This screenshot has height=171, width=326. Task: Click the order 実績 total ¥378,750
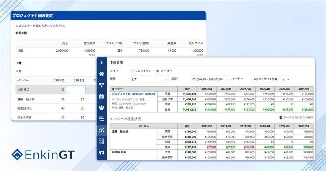190,104
